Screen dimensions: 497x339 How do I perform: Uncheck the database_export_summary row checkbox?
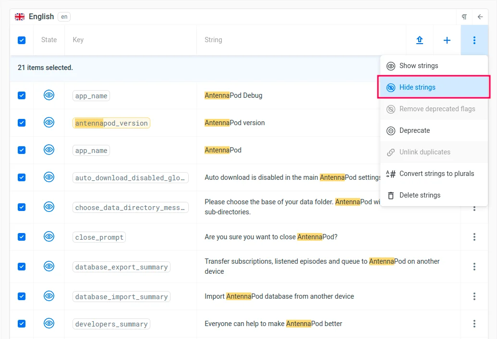tap(22, 267)
